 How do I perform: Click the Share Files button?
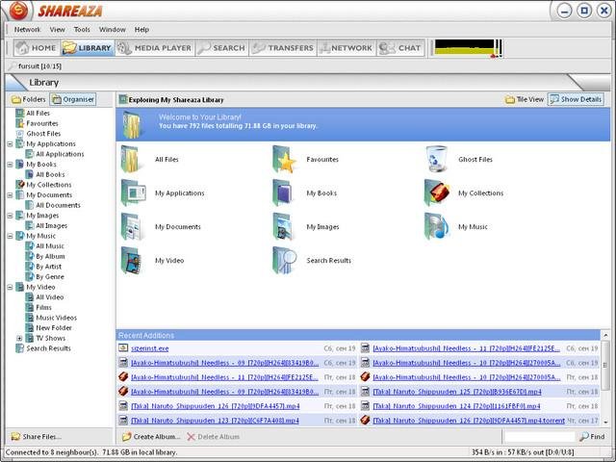point(37,437)
